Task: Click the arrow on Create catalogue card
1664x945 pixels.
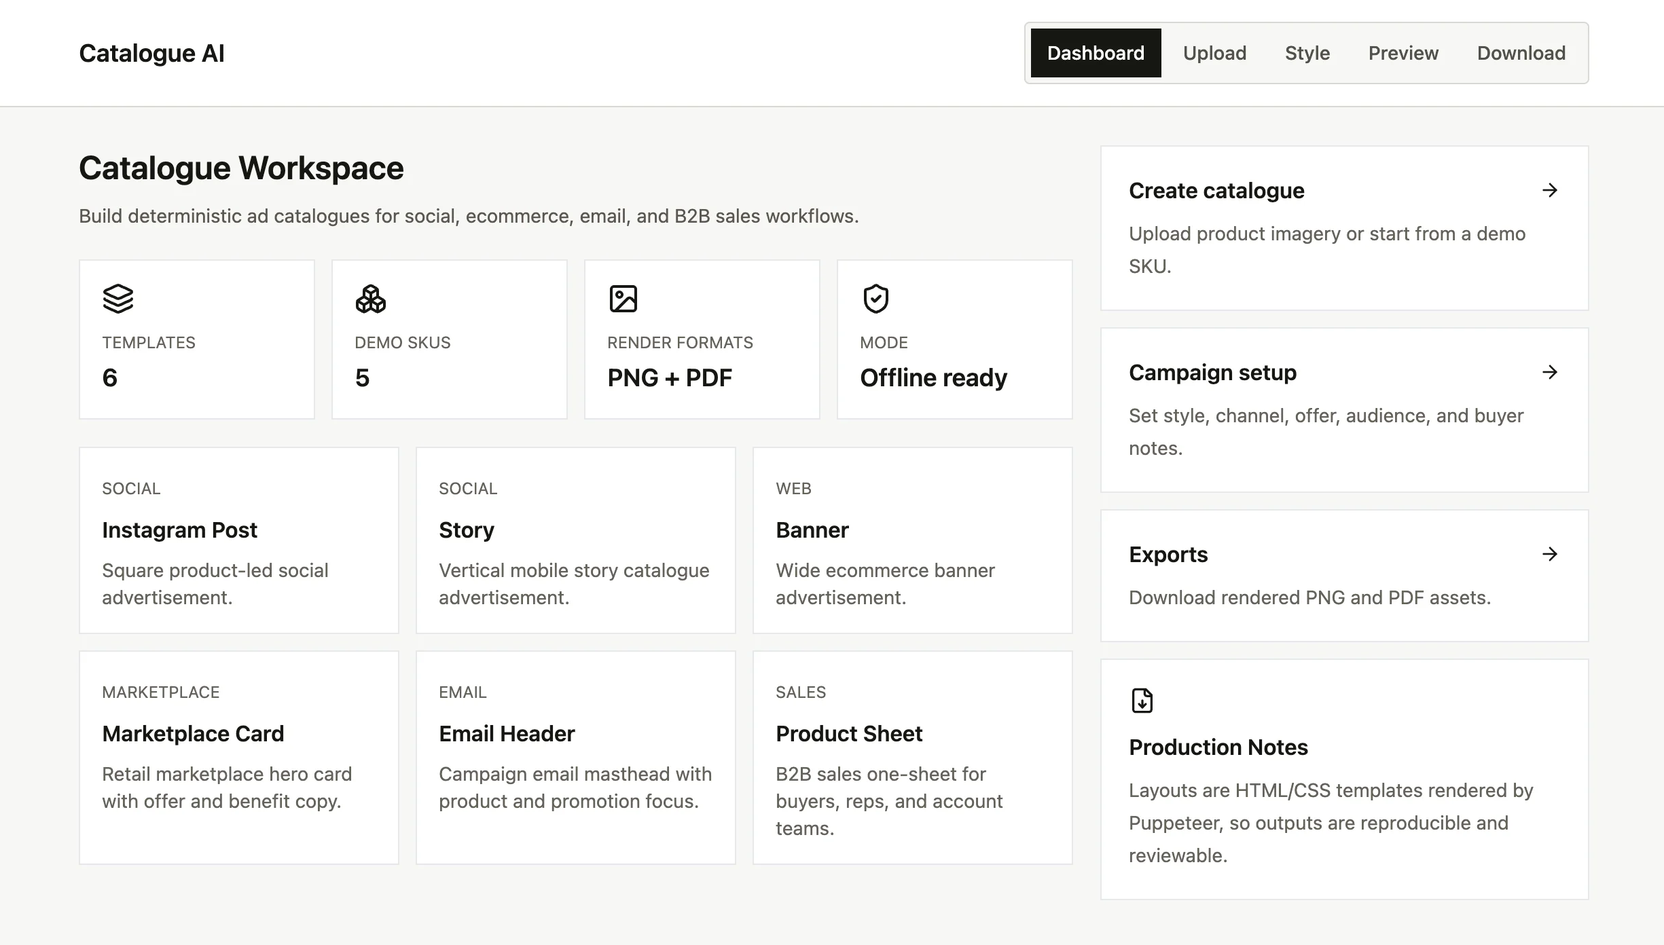Action: tap(1550, 190)
